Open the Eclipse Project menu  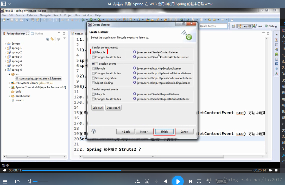(68, 15)
